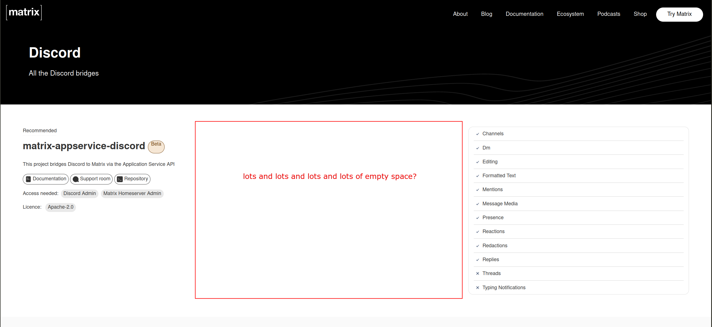Open the matrix-appservice-discord project title
Image resolution: width=712 pixels, height=327 pixels.
(84, 146)
